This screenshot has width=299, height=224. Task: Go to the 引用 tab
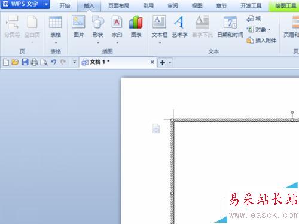(x=148, y=5)
